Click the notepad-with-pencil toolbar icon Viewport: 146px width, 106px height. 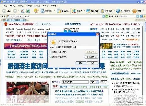click(59, 11)
